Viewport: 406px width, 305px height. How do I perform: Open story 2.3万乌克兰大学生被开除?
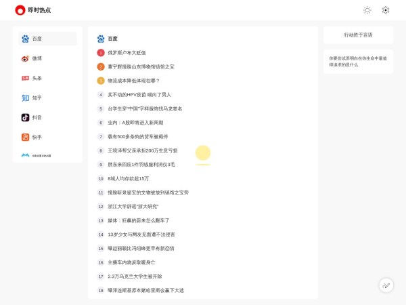coord(135,277)
